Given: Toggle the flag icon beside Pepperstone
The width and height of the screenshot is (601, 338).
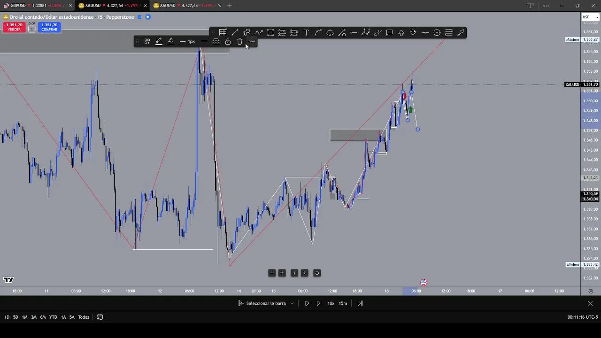Looking at the screenshot, I should tap(139, 17).
